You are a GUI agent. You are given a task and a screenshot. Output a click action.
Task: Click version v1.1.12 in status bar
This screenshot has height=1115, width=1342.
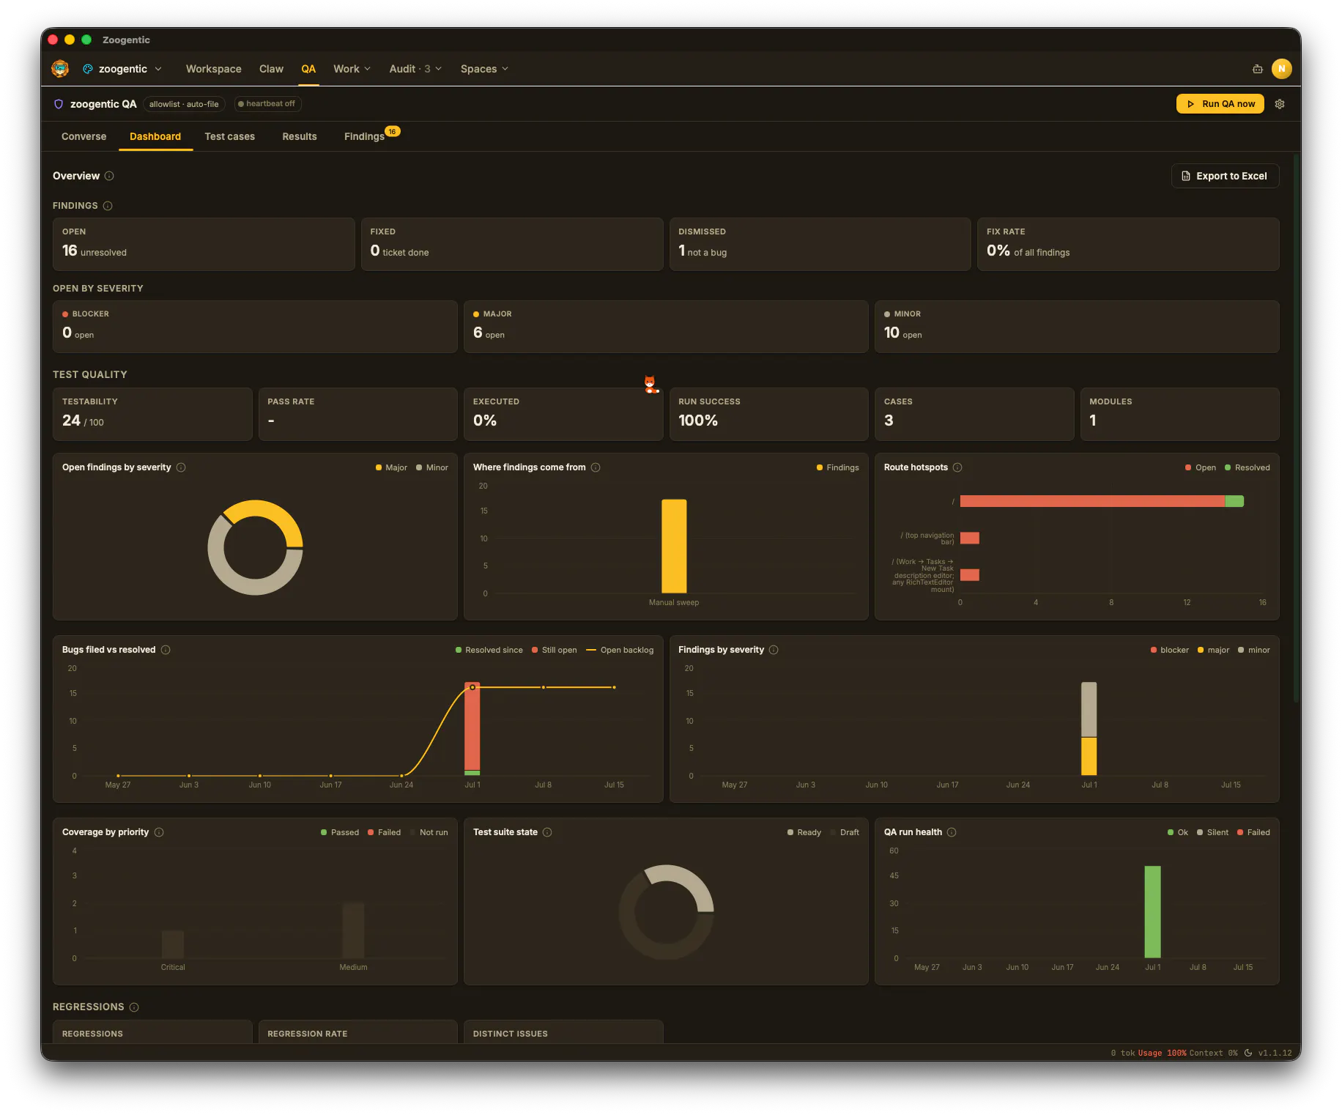(x=1275, y=1053)
